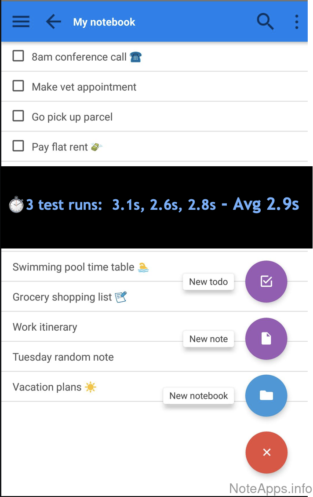Image resolution: width=313 pixels, height=497 pixels.
Task: Mark Pay flat rent as done
Action: [x=18, y=146]
